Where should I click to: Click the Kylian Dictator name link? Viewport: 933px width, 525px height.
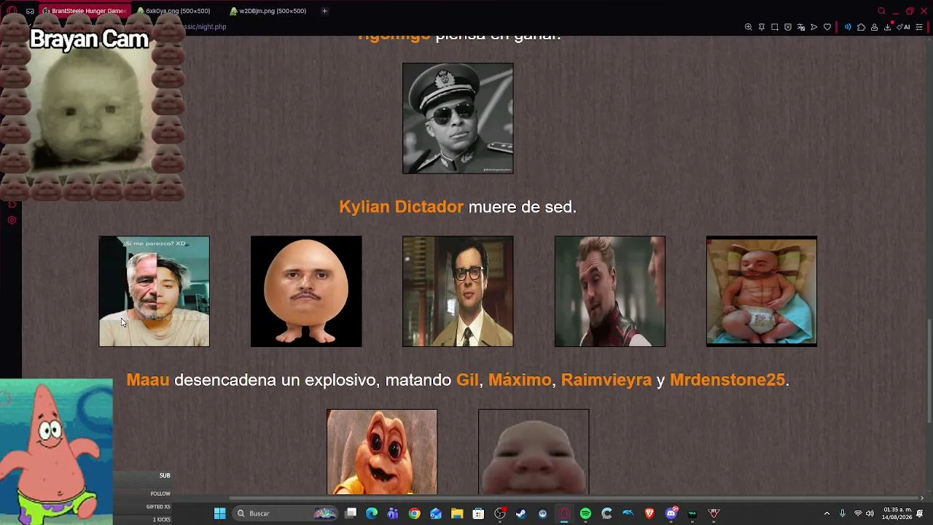401,207
